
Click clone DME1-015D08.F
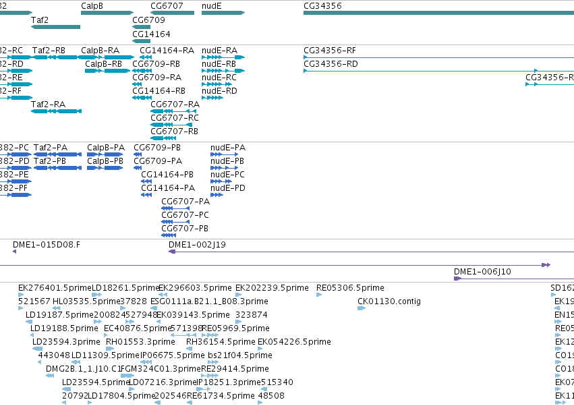tap(46, 245)
